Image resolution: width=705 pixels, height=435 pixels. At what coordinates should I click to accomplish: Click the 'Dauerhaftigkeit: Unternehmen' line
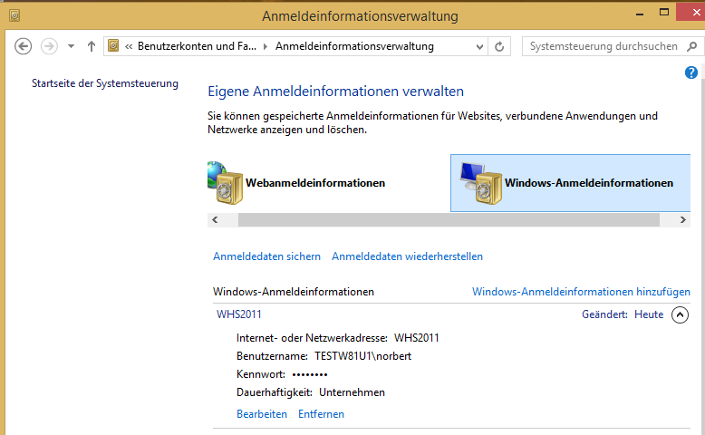pos(311,392)
